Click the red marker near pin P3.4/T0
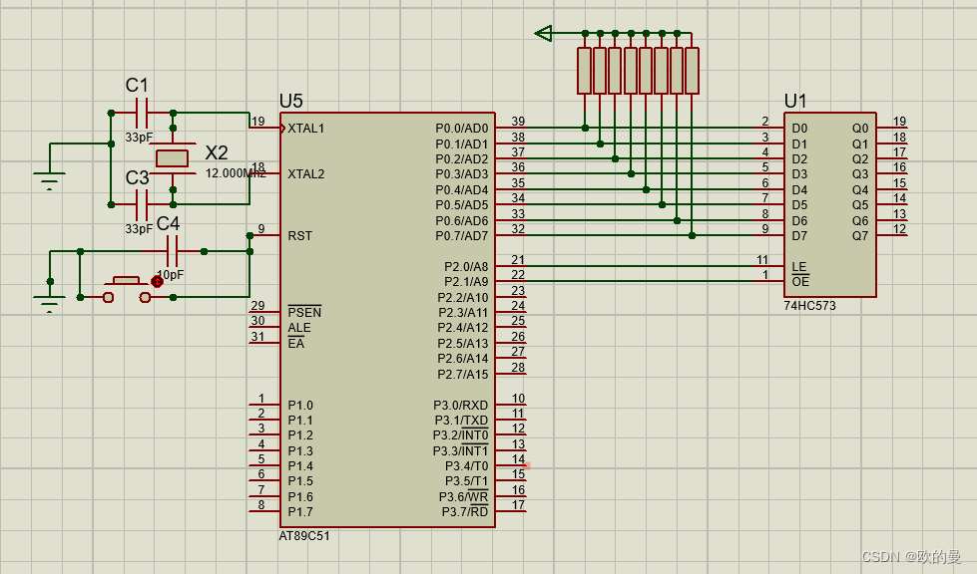 (527, 464)
